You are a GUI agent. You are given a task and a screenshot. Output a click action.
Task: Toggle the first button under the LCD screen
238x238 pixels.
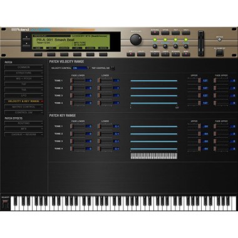tap(38, 54)
